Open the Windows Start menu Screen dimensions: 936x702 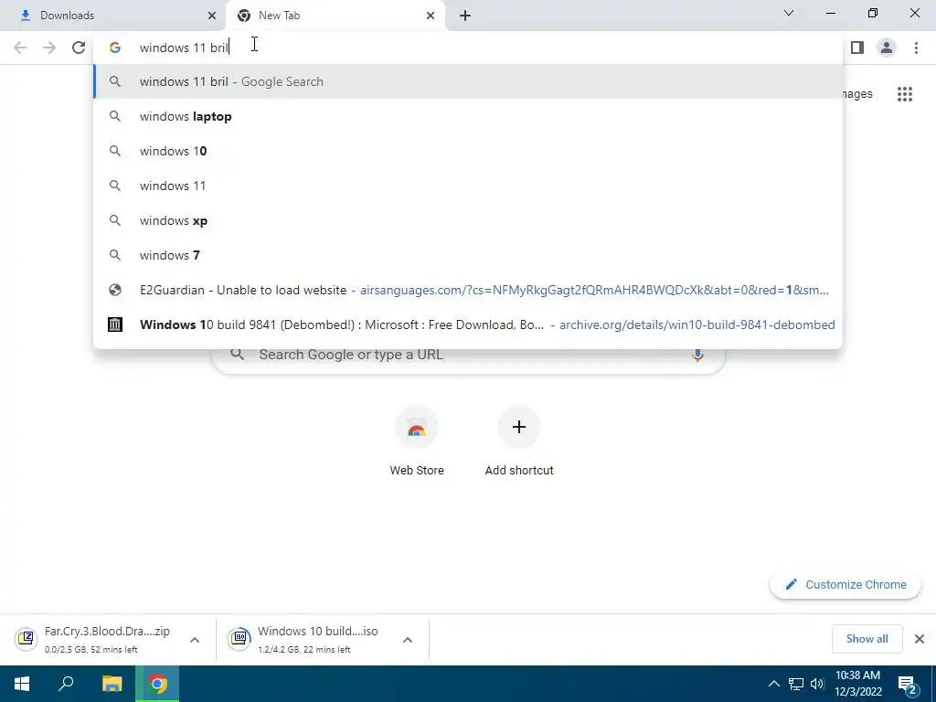(x=22, y=684)
